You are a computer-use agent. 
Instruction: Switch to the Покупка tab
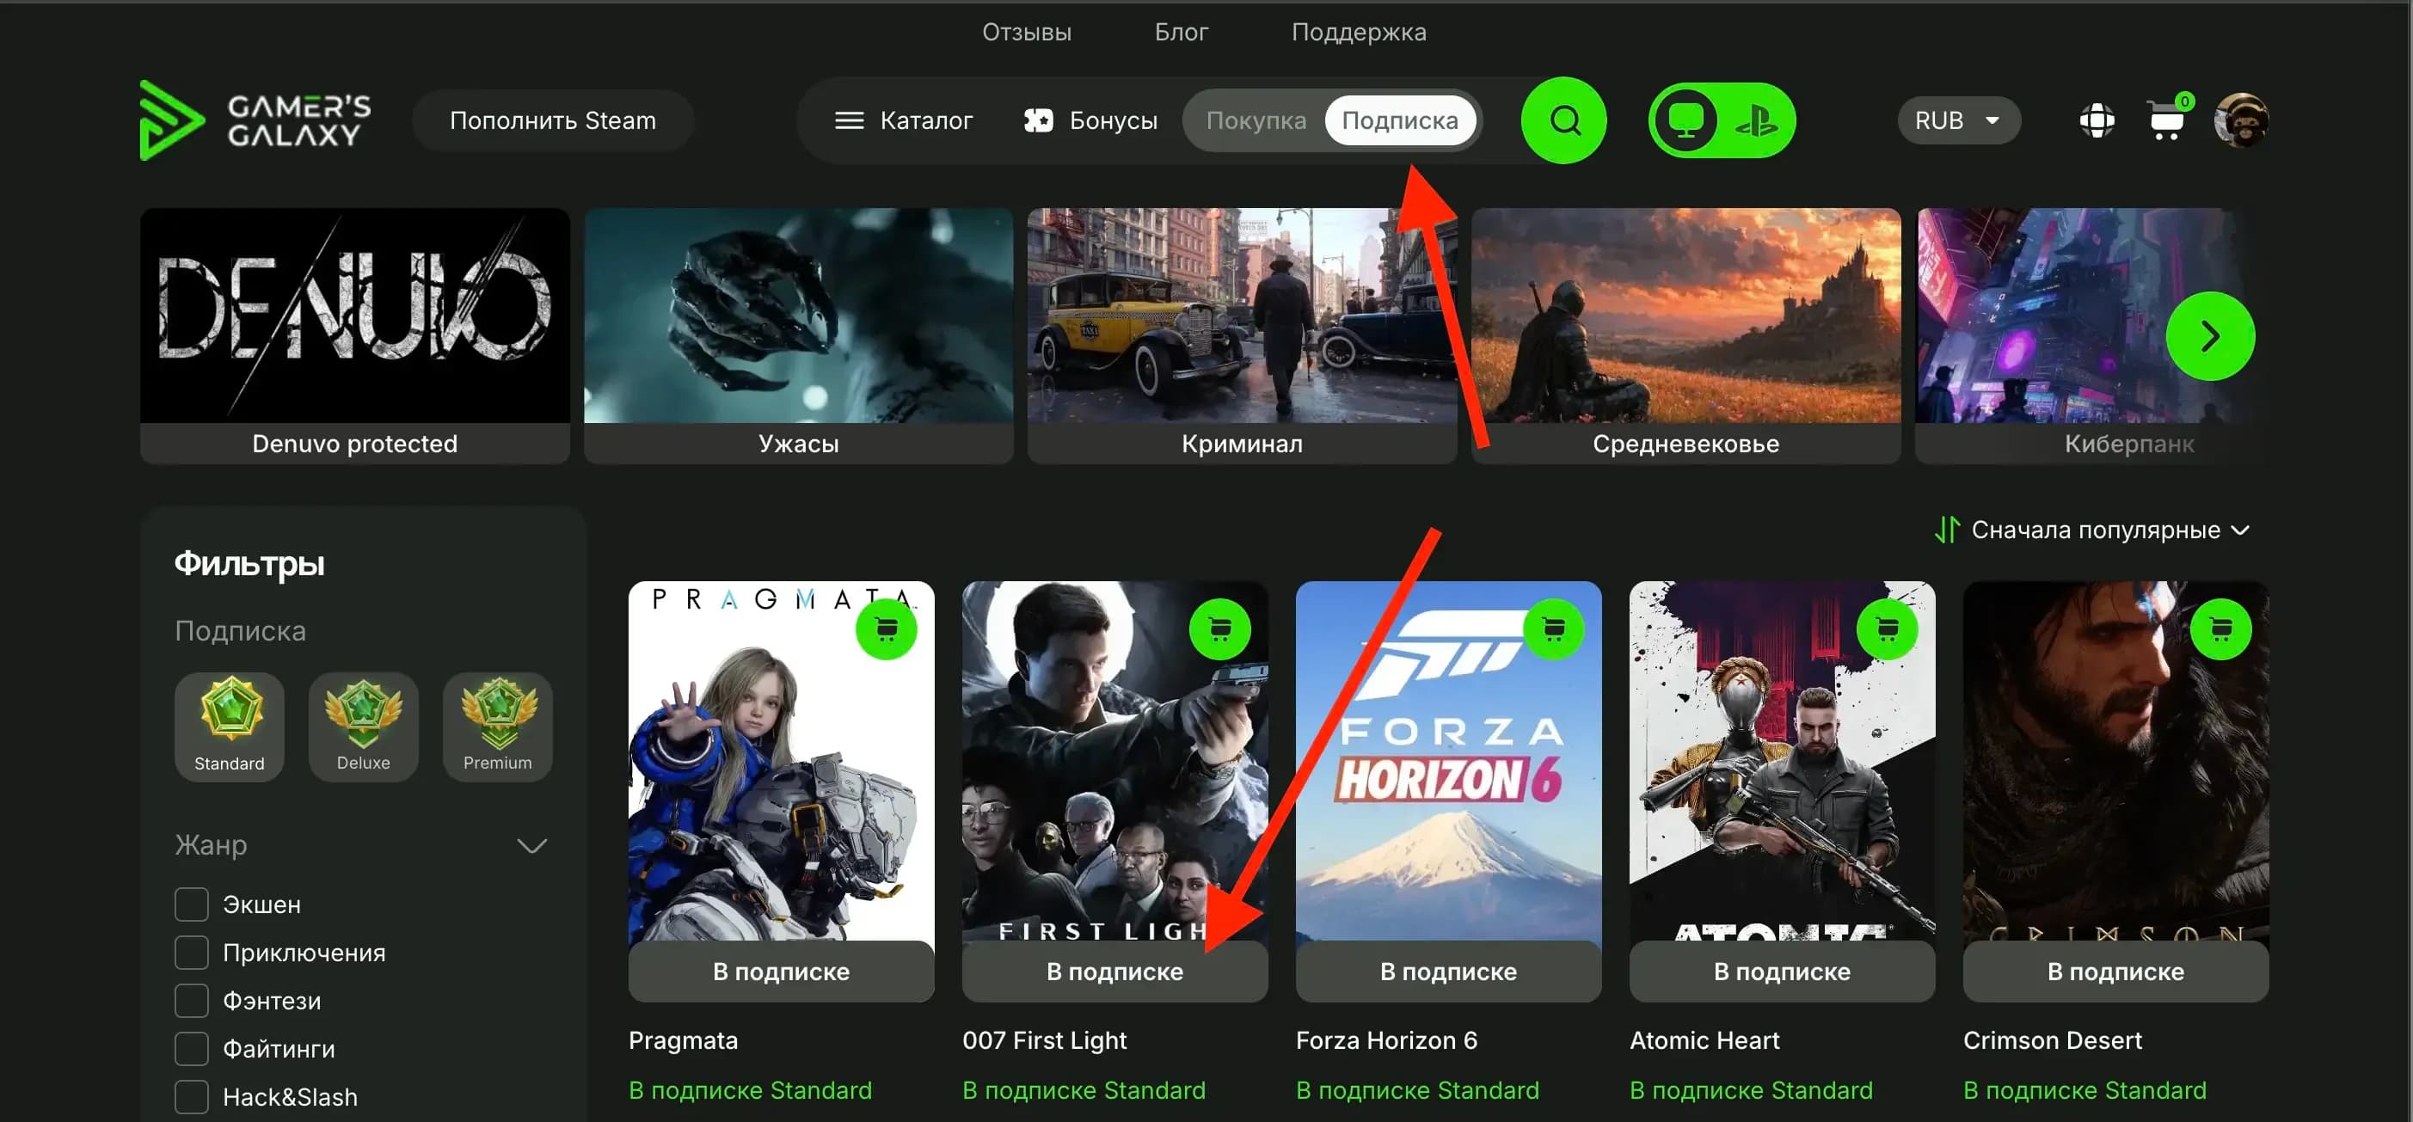[x=1256, y=121]
